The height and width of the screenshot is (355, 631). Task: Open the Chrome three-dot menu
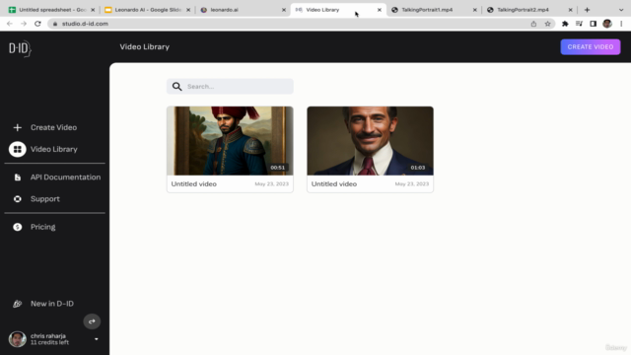point(621,24)
